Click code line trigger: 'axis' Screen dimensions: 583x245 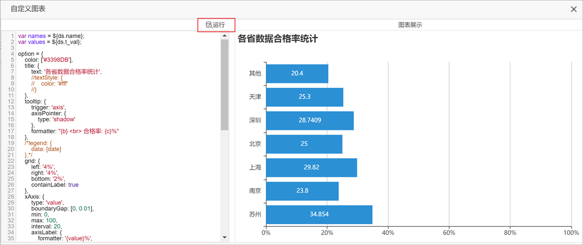point(50,107)
